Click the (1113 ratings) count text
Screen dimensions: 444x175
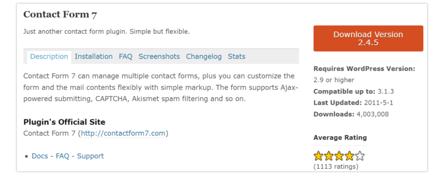336,167
